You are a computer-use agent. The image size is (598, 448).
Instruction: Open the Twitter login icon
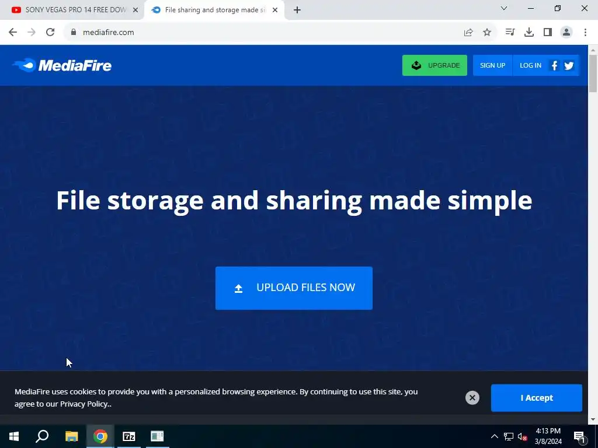tap(569, 65)
